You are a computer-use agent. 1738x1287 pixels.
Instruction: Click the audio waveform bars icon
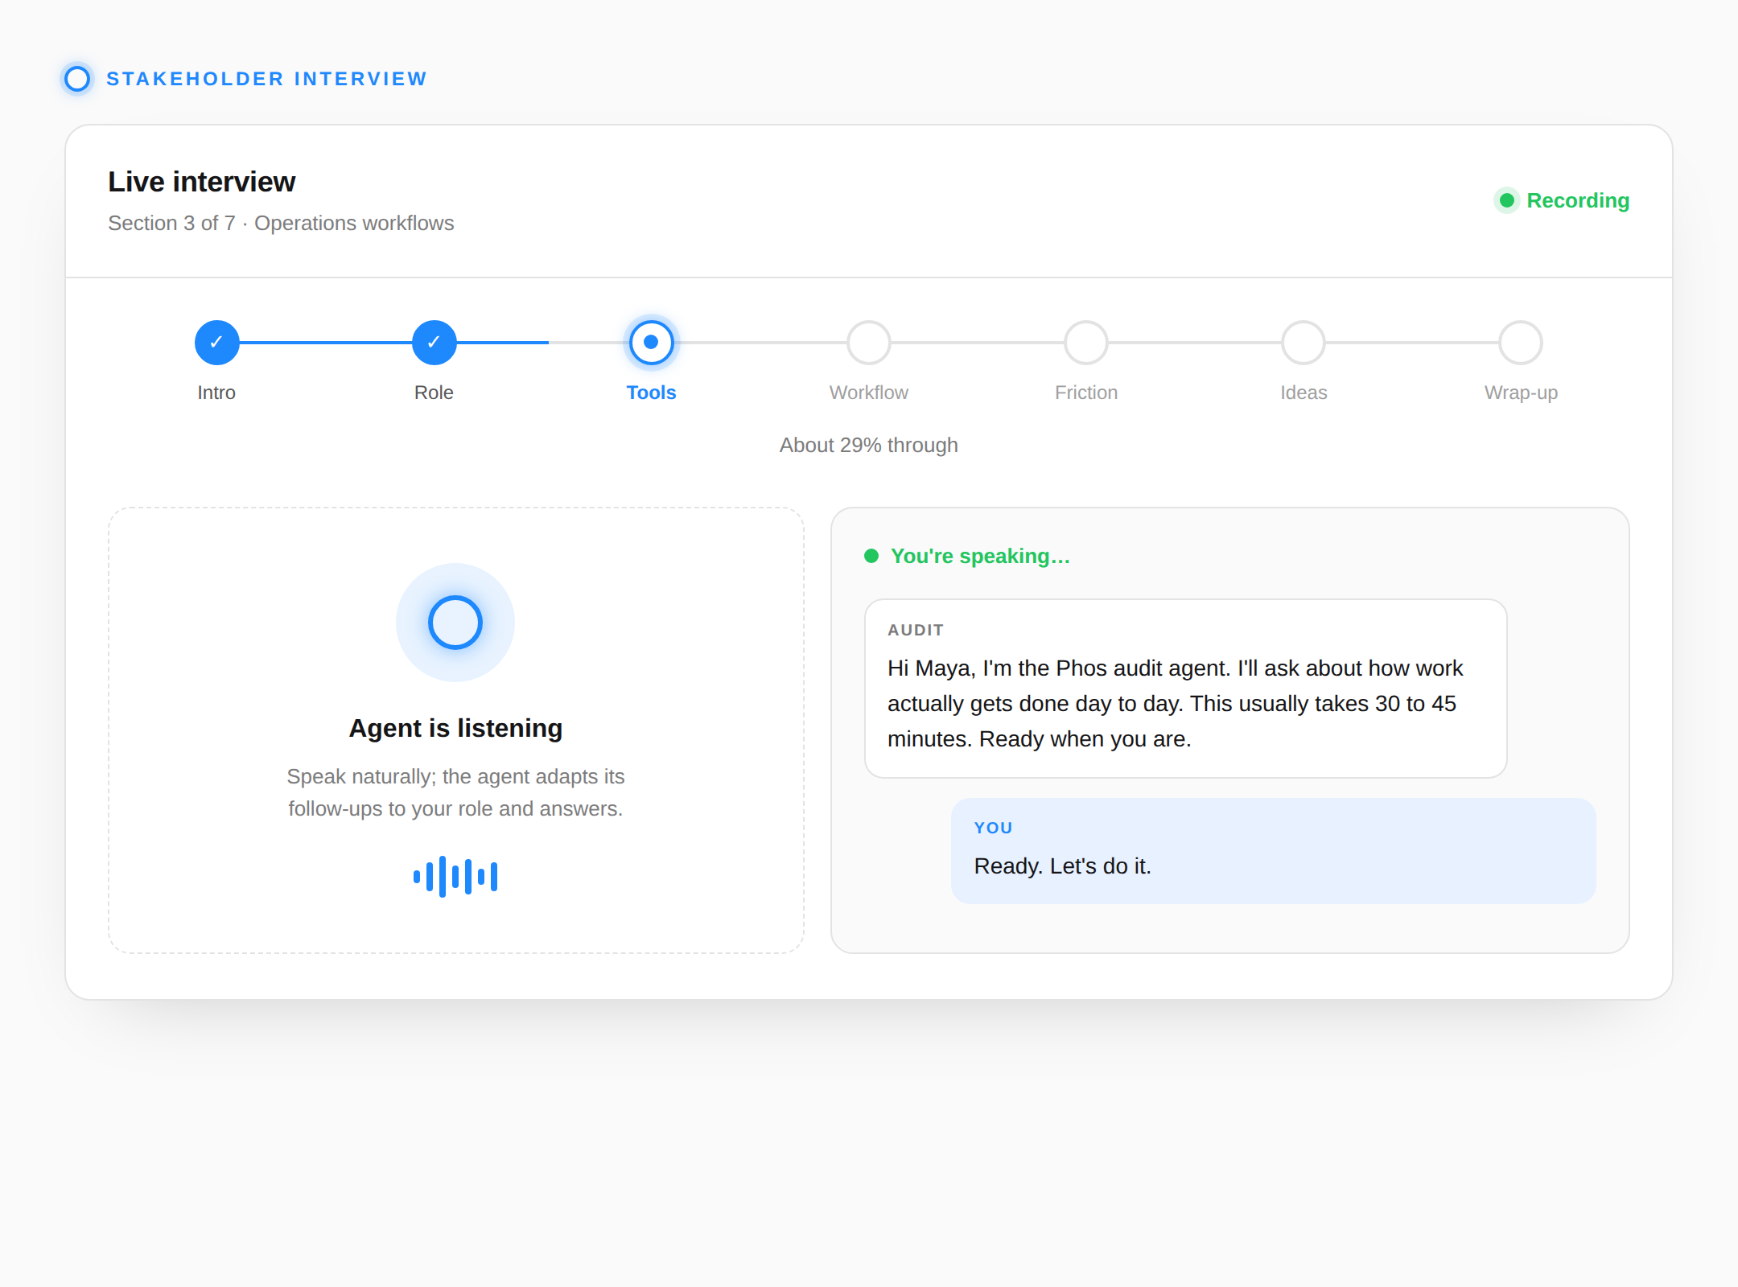[x=455, y=877]
